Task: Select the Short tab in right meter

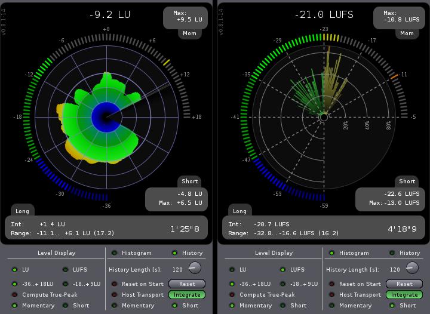Action: tap(407, 181)
